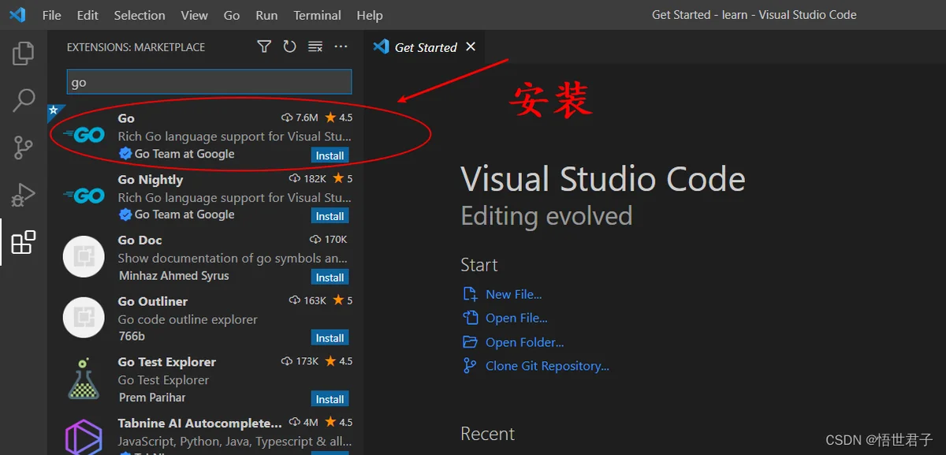
Task: Select the Go Outliner extension title
Action: 153,301
